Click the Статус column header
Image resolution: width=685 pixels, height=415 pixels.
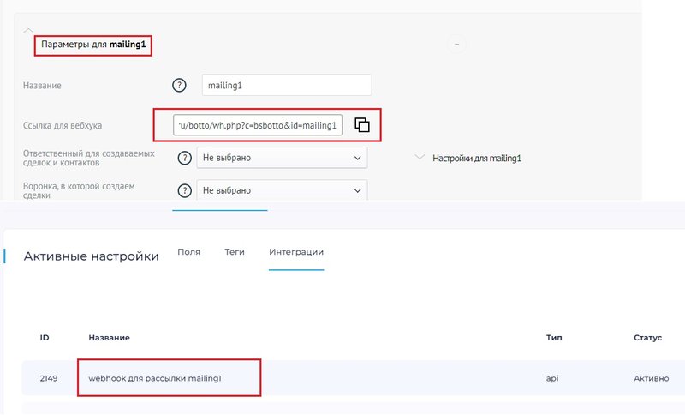(x=647, y=338)
